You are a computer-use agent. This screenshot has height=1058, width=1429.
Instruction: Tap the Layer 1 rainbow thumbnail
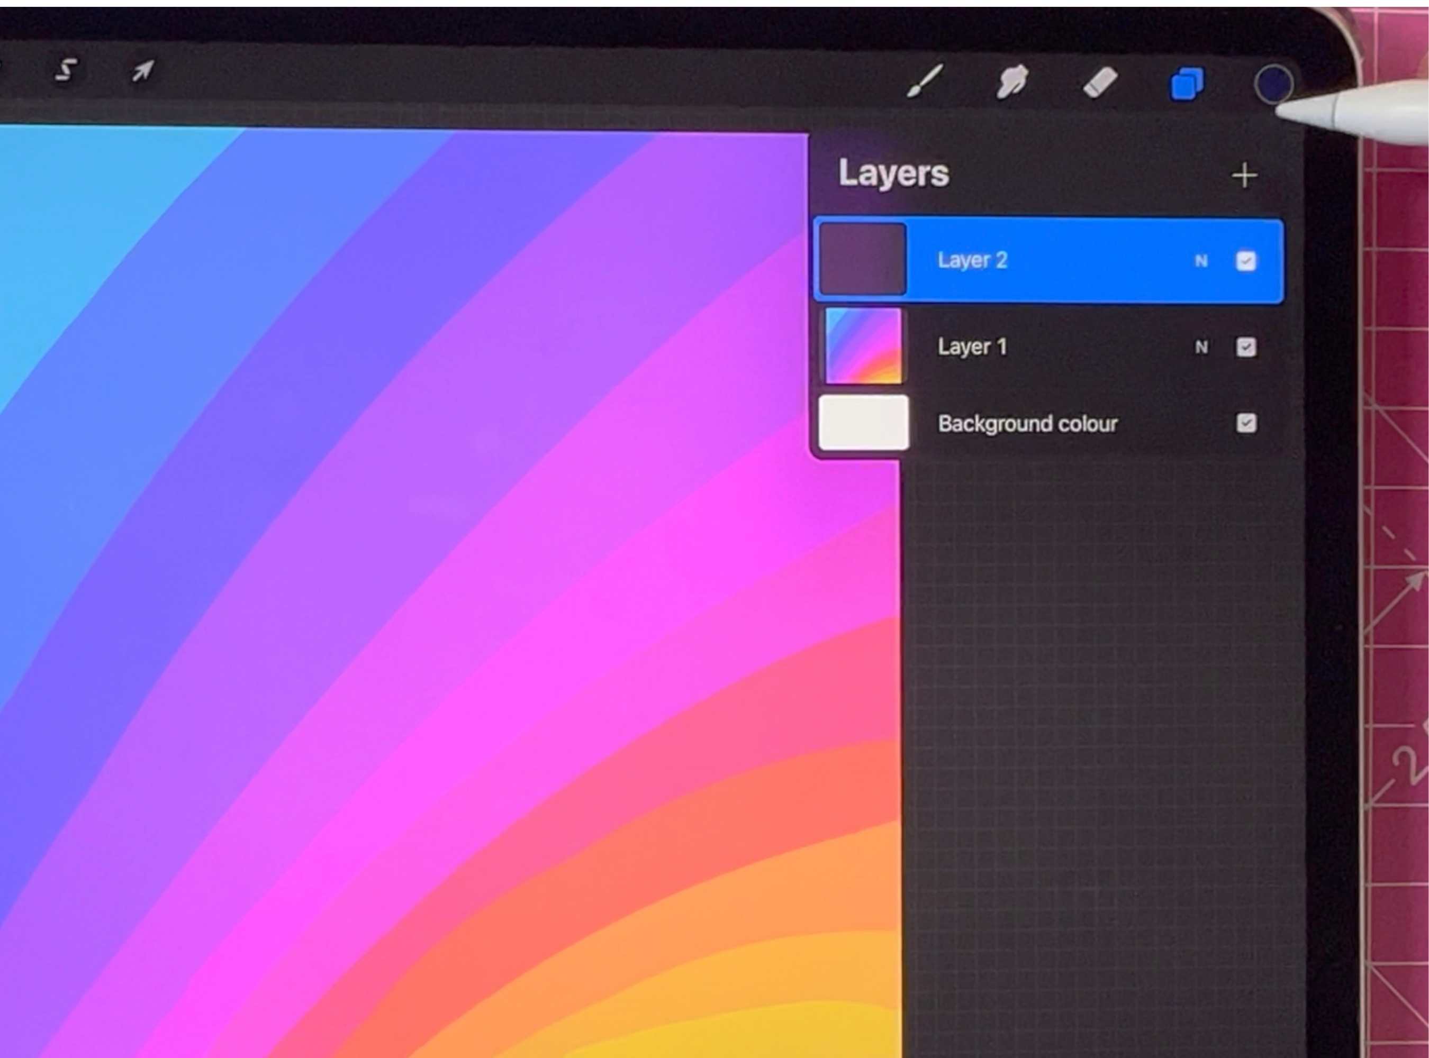pyautogui.click(x=863, y=346)
